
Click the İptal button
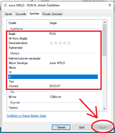[x=82, y=127]
